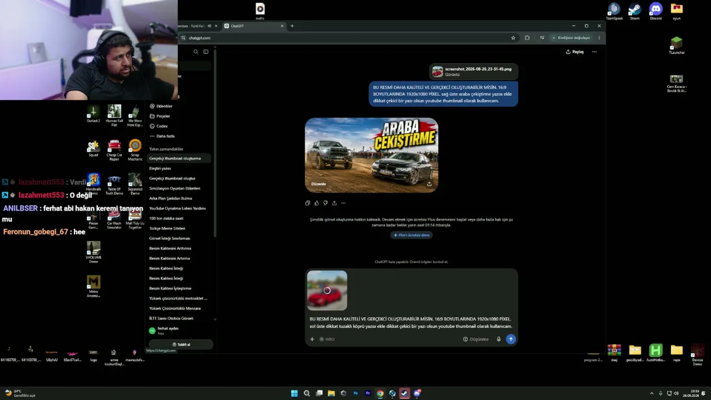The image size is (711, 400).
Task: Click the Kimliğinizi doğrulayın profile button
Action: click(x=571, y=38)
